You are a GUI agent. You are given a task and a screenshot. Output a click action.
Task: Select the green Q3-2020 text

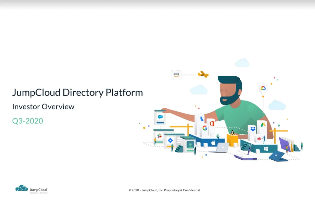point(28,121)
